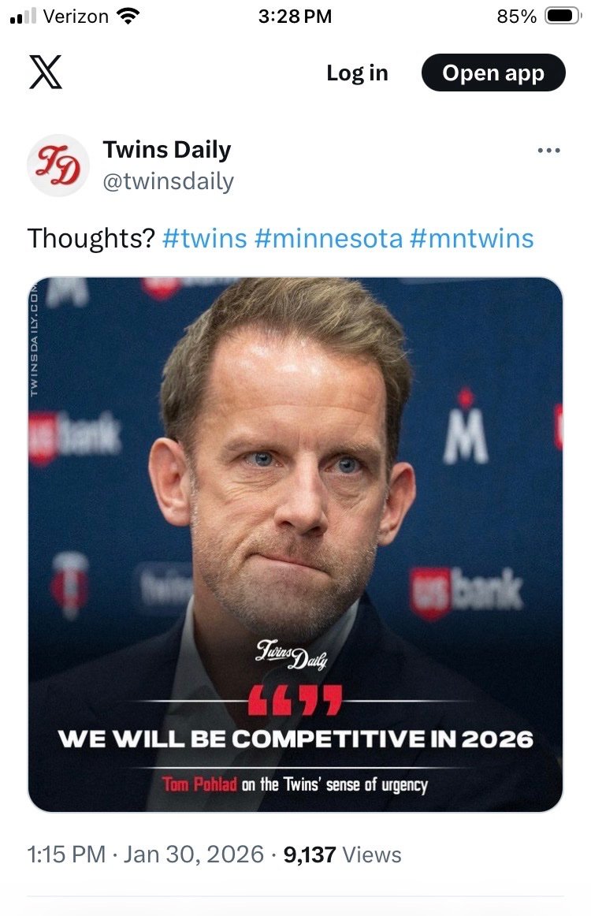
Task: Open the Twins Daily profile avatar
Action: (58, 165)
